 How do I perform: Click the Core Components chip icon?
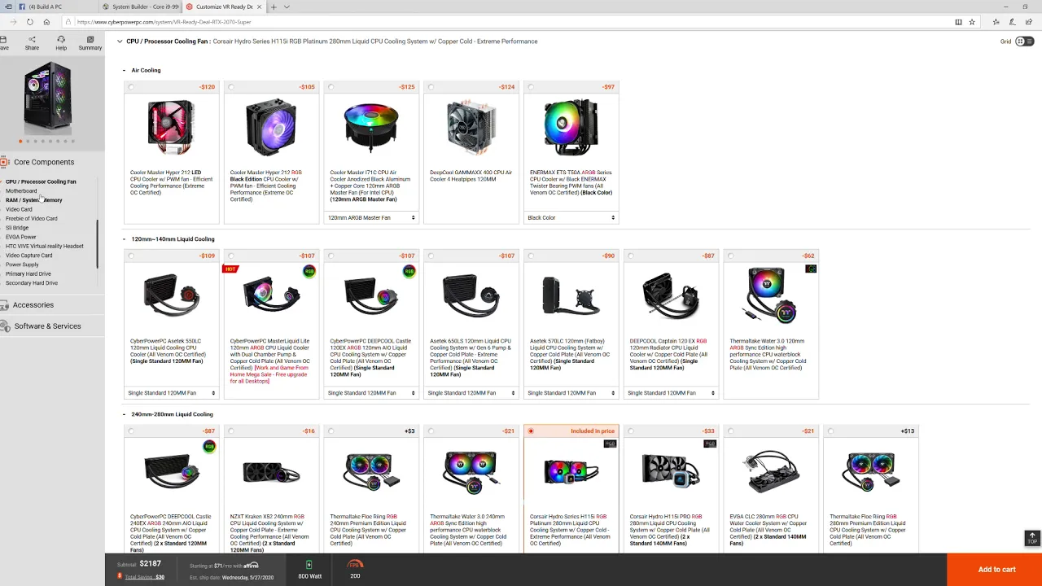coord(5,162)
